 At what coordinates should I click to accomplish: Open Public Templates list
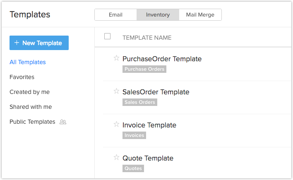[x=32, y=122]
